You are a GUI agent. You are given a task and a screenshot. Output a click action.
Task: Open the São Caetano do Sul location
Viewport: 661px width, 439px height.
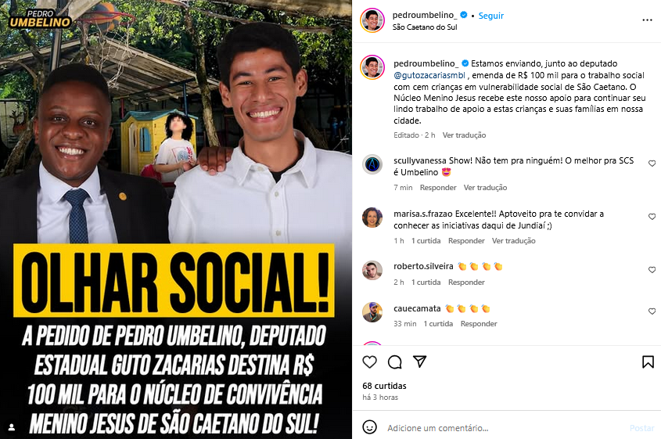425,27
